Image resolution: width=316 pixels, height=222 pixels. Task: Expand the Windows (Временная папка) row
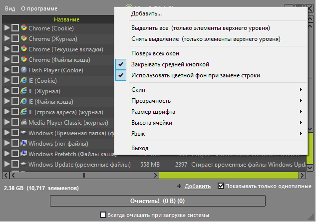tap(7, 133)
